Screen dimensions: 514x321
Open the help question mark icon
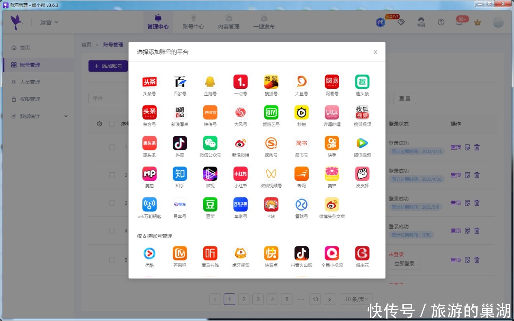coord(441,22)
